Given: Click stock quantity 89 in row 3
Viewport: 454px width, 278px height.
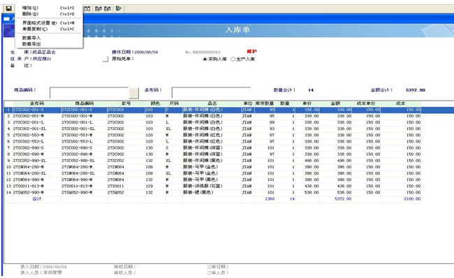Looking at the screenshot, I should pos(272,122).
